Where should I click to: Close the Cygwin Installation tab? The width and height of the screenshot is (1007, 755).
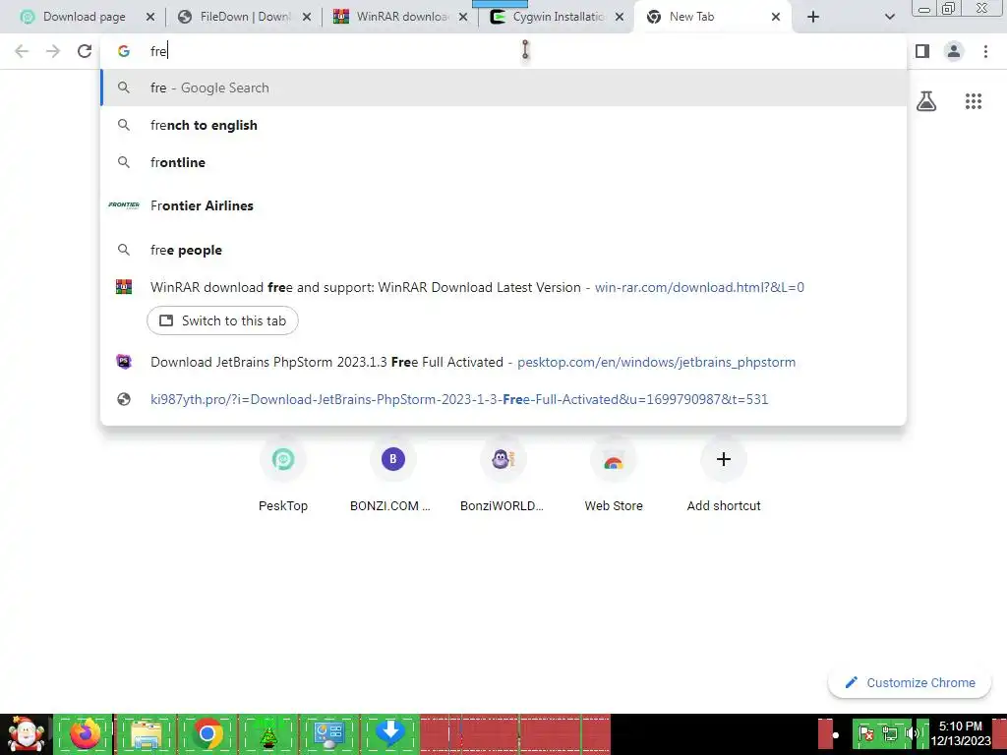point(620,18)
